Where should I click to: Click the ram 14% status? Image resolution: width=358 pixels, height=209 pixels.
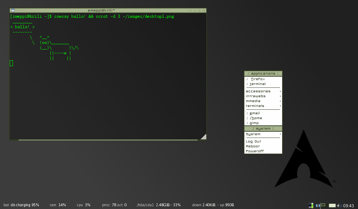coord(58,205)
